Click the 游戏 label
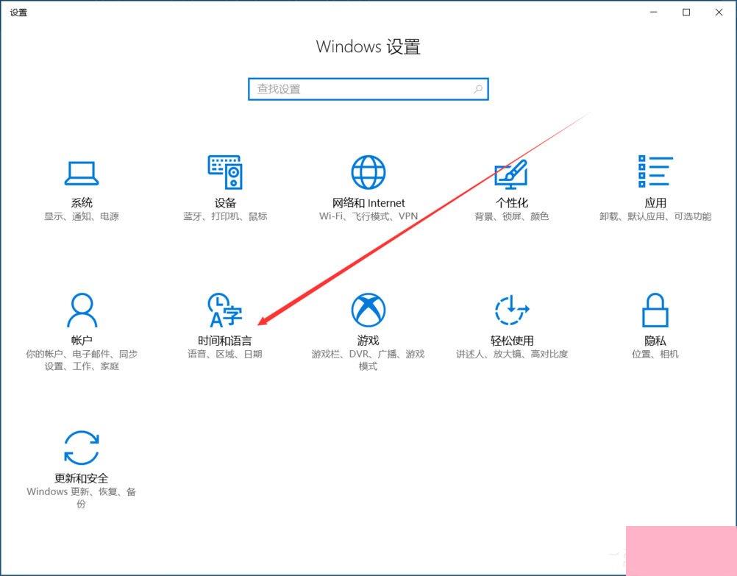 368,341
